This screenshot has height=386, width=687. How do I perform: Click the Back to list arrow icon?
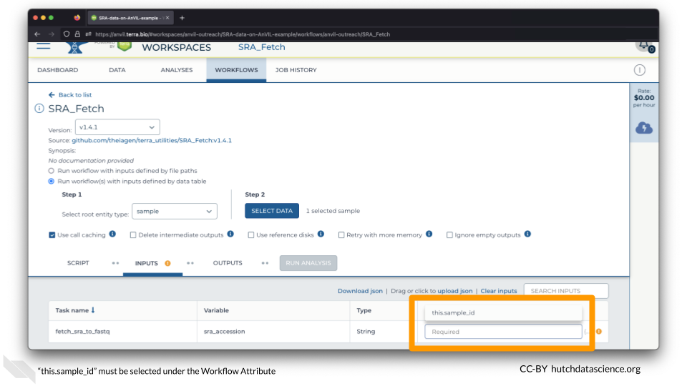point(52,95)
